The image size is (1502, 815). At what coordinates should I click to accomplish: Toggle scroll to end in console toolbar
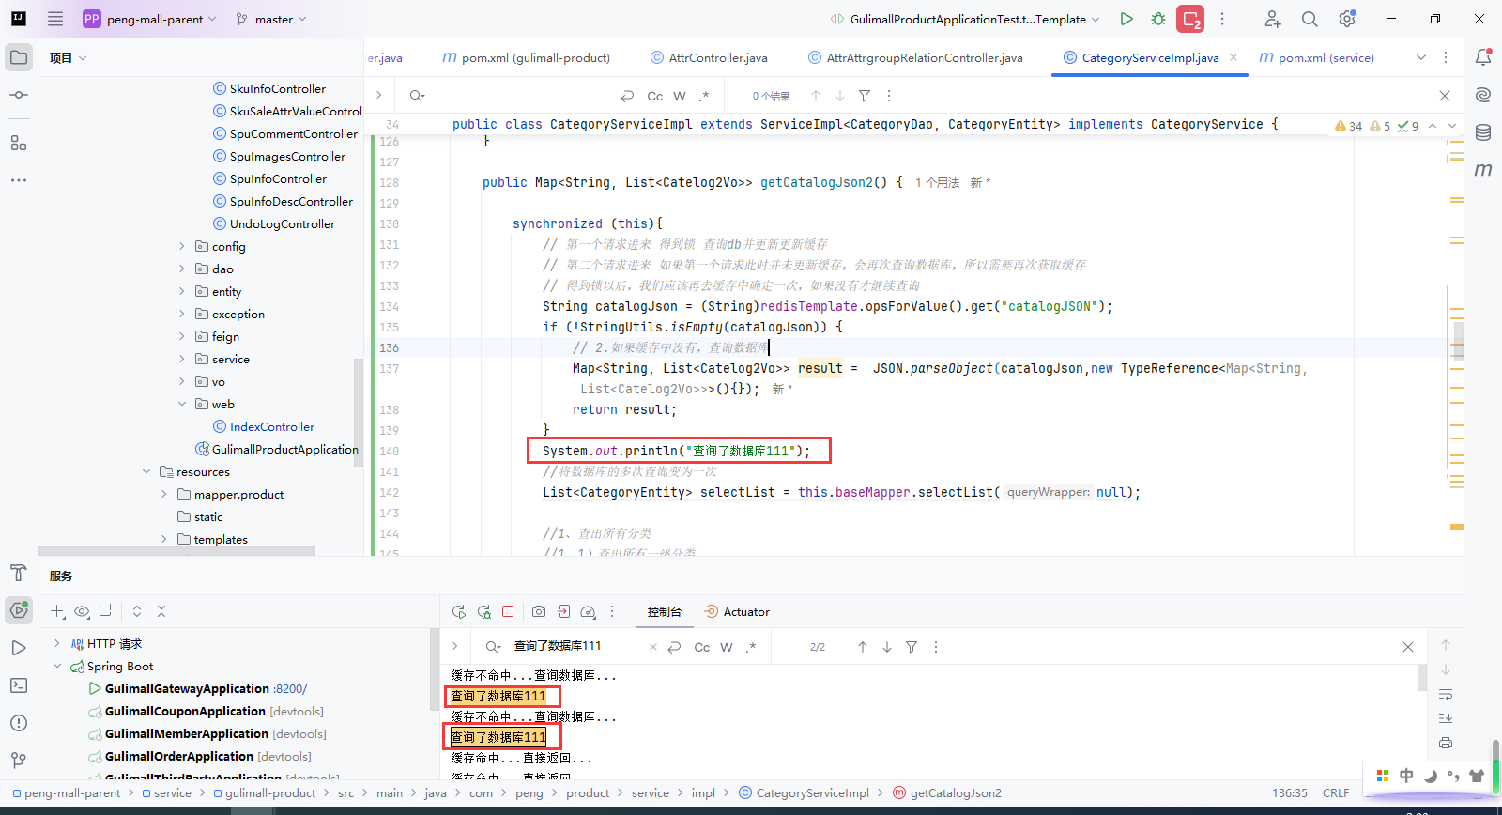point(1446,718)
